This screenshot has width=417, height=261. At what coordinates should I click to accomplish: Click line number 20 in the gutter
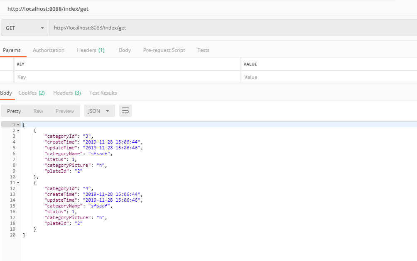click(x=12, y=235)
